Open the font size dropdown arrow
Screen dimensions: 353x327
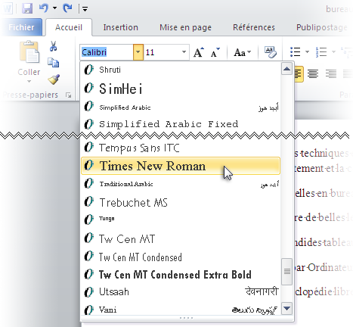click(184, 52)
